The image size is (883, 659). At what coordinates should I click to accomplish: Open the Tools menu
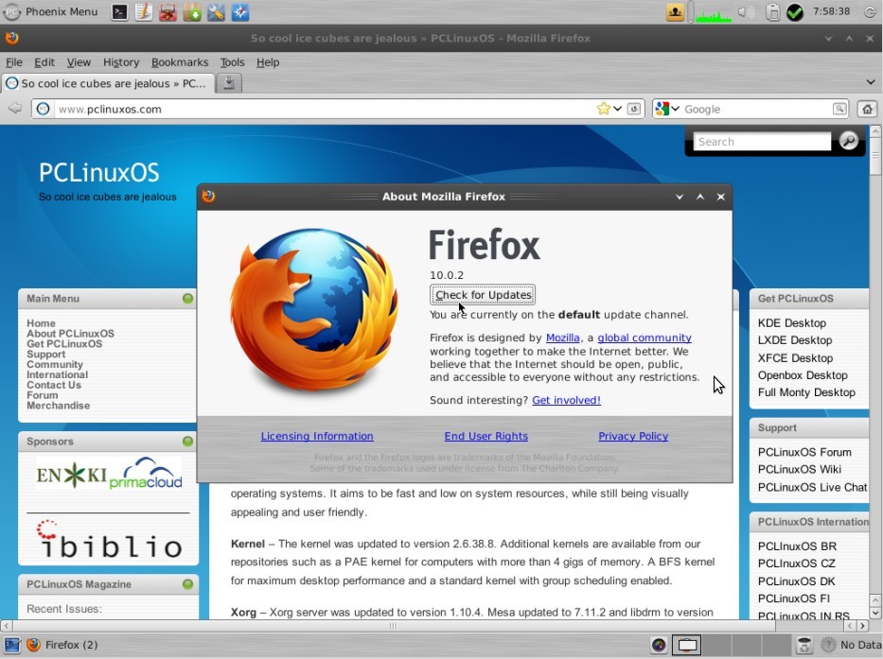coord(232,62)
